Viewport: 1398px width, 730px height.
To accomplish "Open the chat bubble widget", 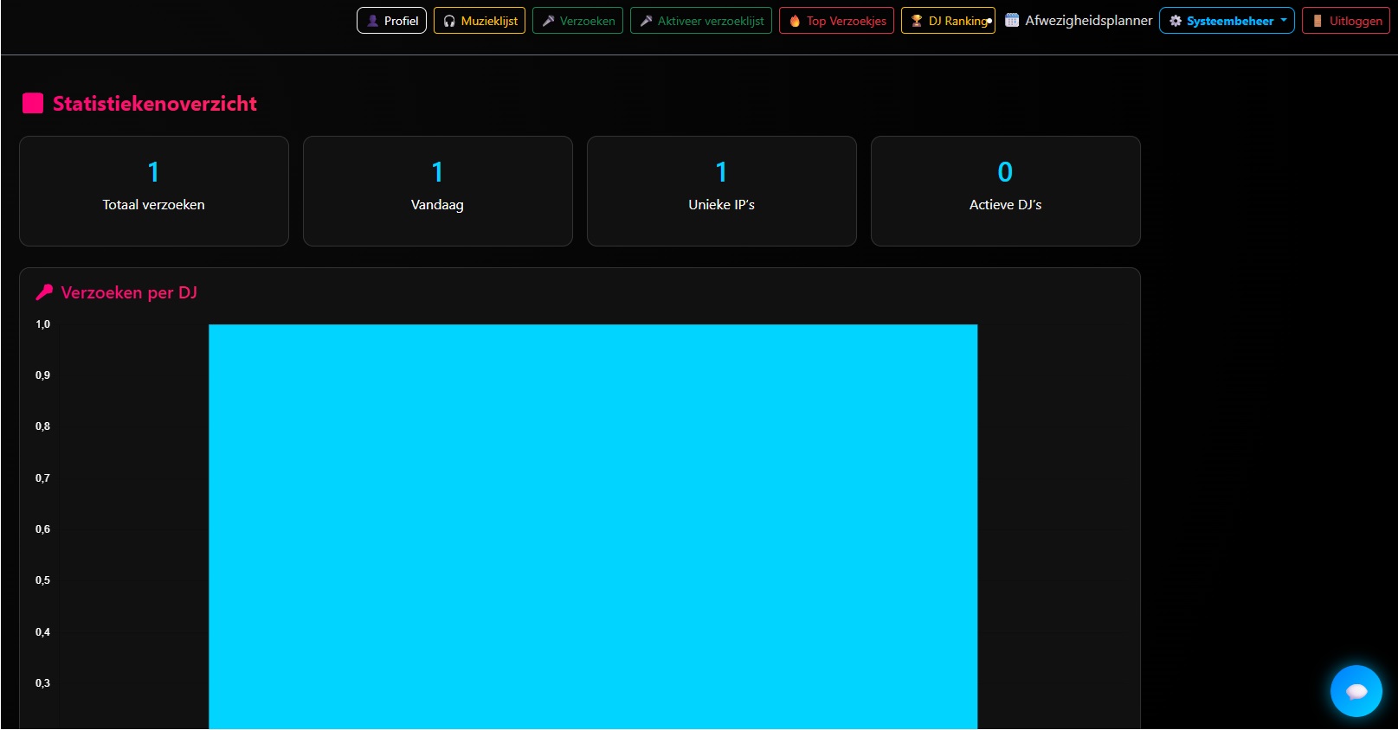I will coord(1356,690).
